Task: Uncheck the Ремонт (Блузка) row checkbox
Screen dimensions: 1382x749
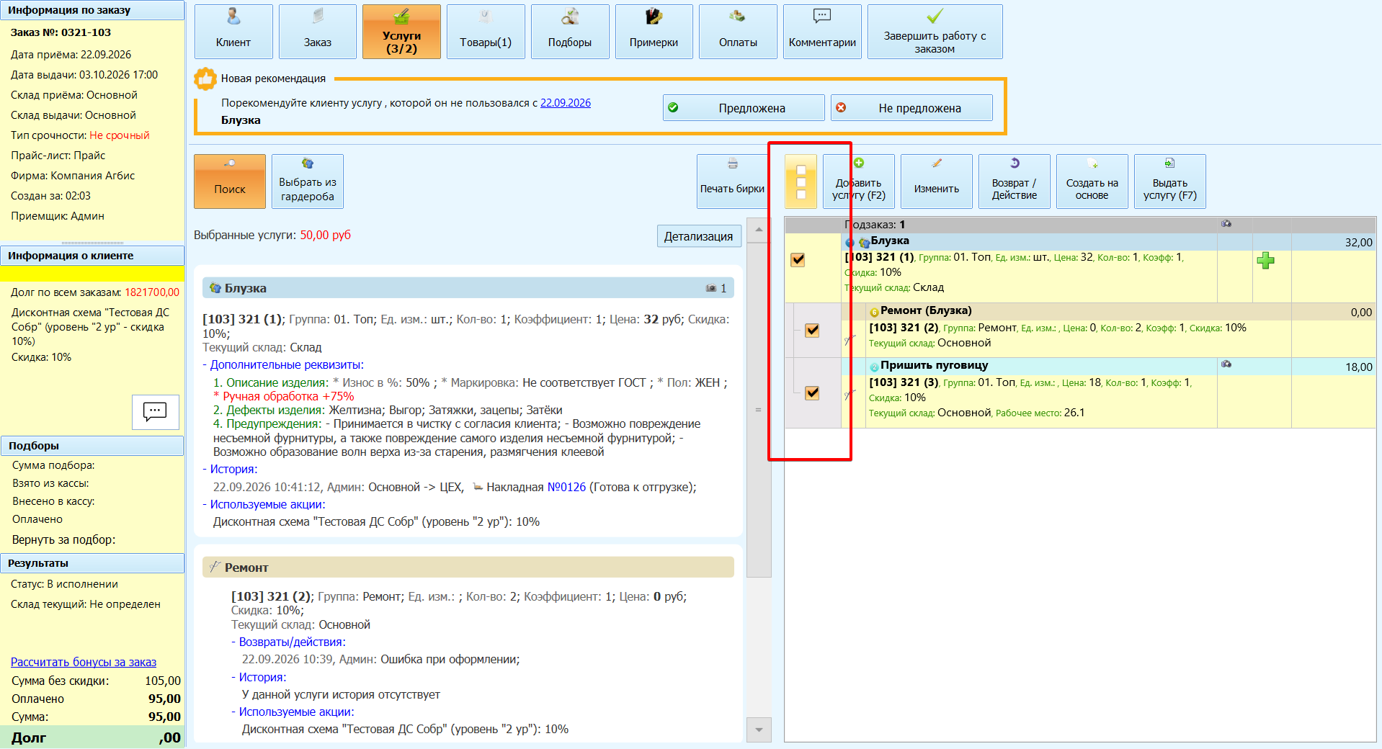Action: (812, 330)
